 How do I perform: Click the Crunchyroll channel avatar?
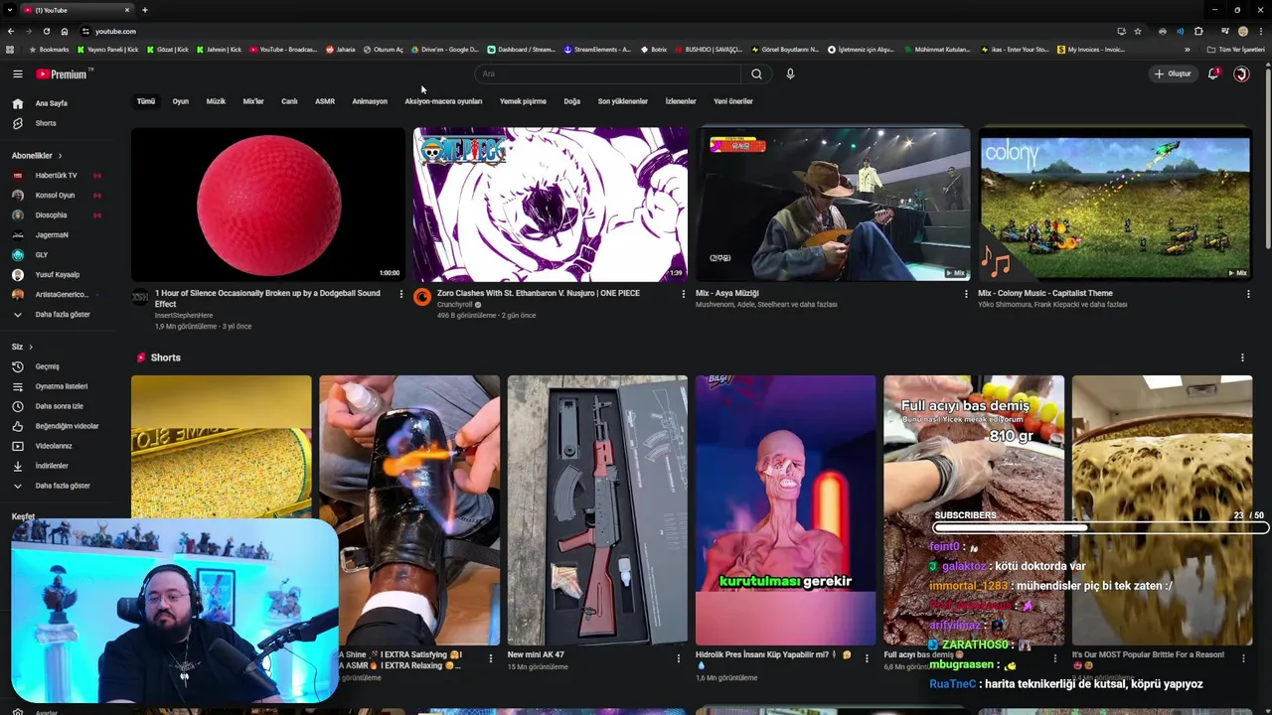(422, 297)
